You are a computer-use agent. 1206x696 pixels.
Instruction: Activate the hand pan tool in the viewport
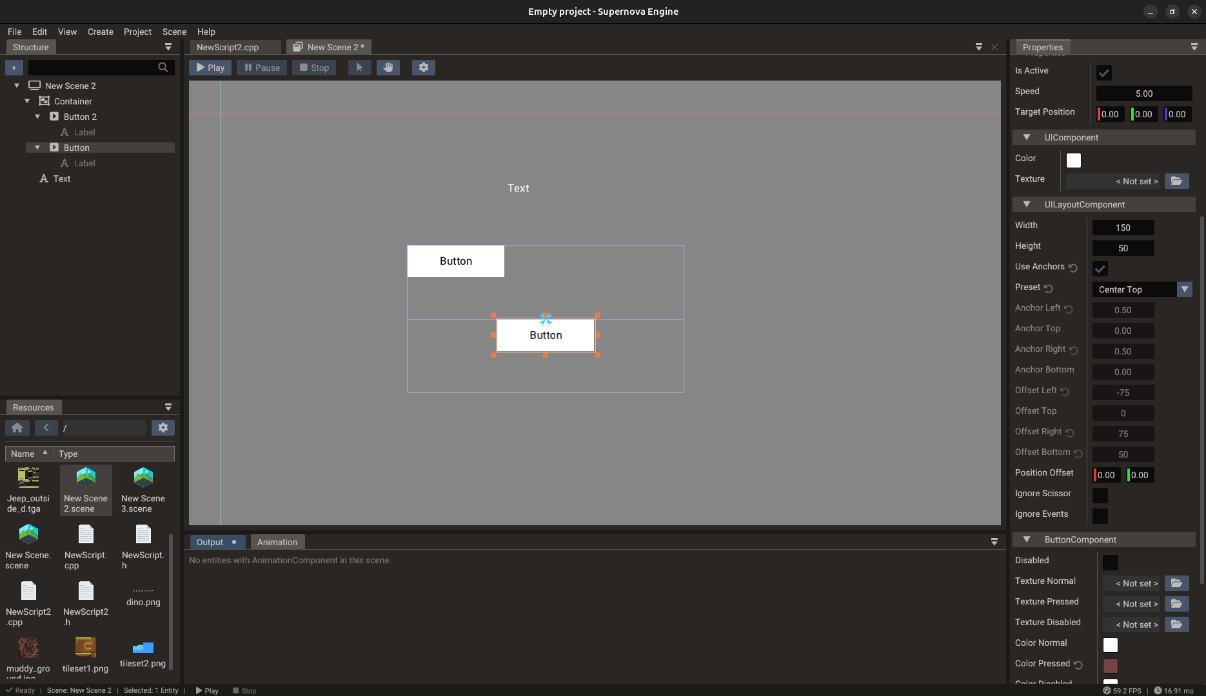(x=388, y=67)
